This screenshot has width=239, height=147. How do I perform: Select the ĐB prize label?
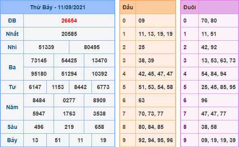click(x=12, y=21)
